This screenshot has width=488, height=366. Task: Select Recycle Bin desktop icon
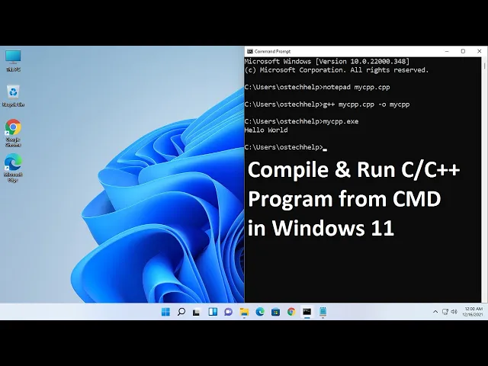tap(13, 96)
